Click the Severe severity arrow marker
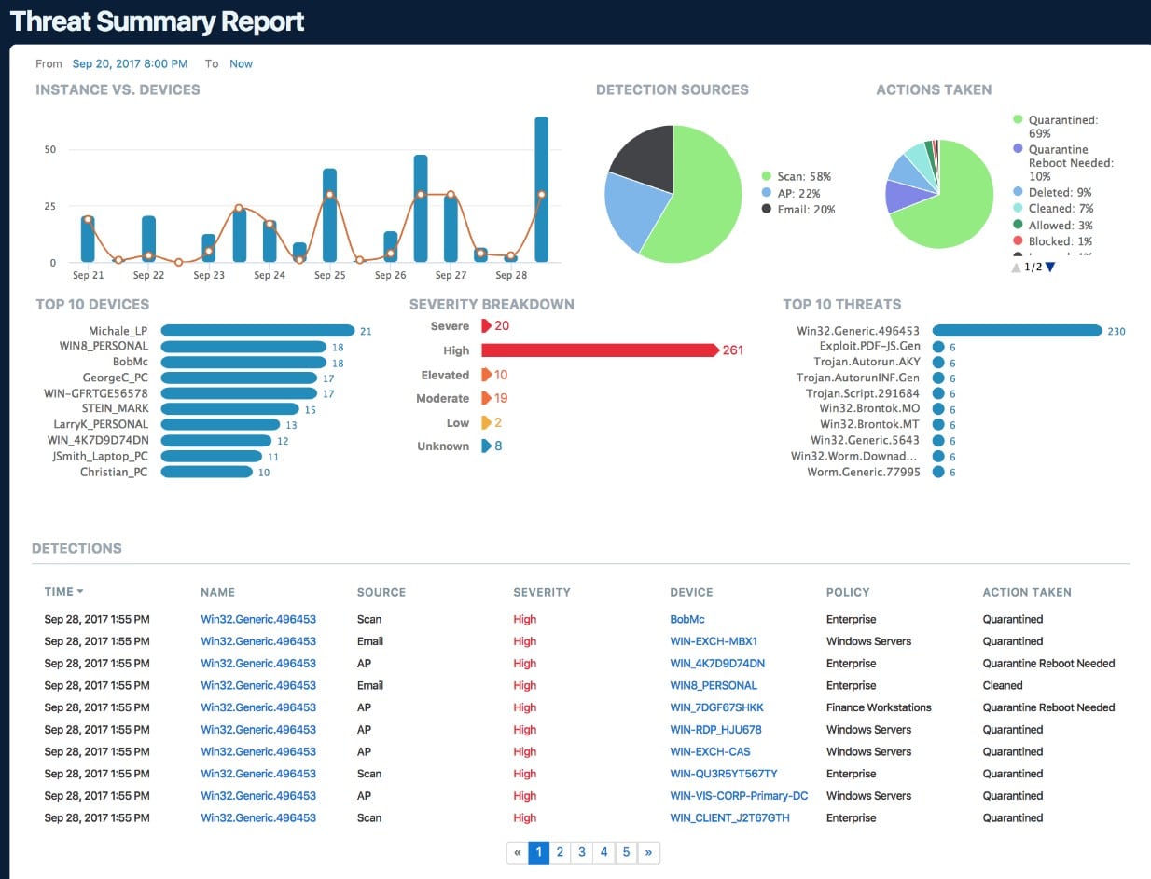Screen dimensions: 1151x879 (487, 325)
